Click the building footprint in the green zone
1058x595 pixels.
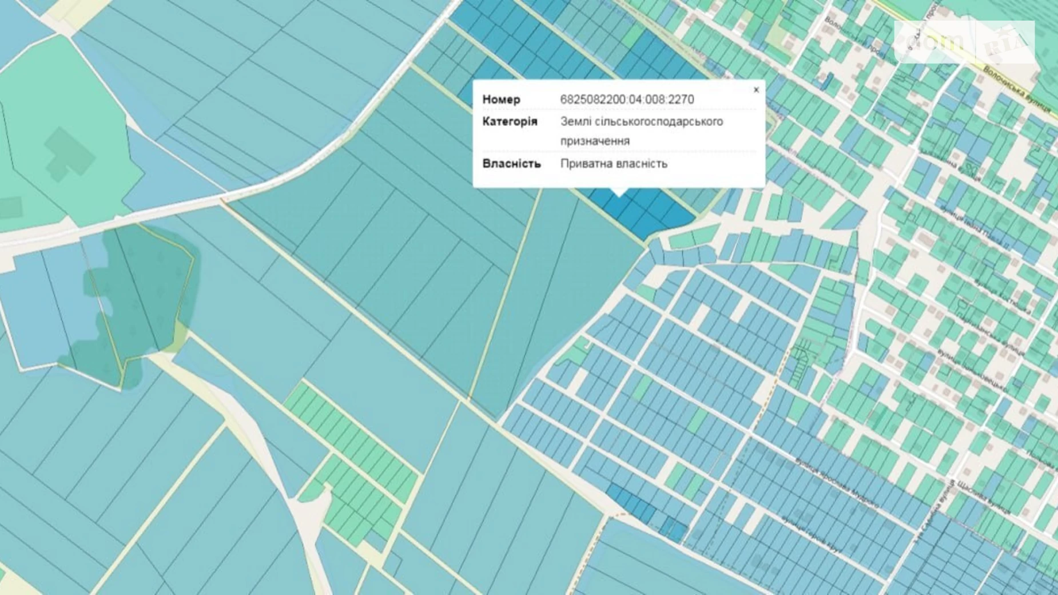69,154
